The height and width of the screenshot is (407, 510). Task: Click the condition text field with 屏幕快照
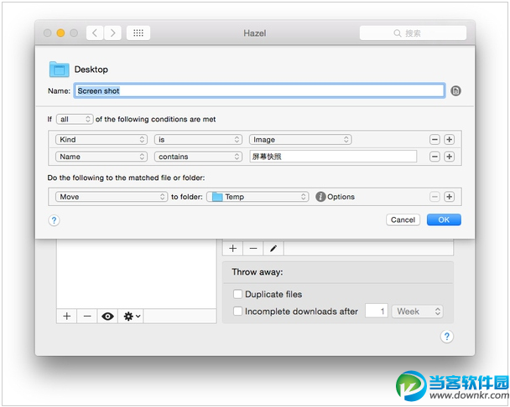tap(333, 157)
